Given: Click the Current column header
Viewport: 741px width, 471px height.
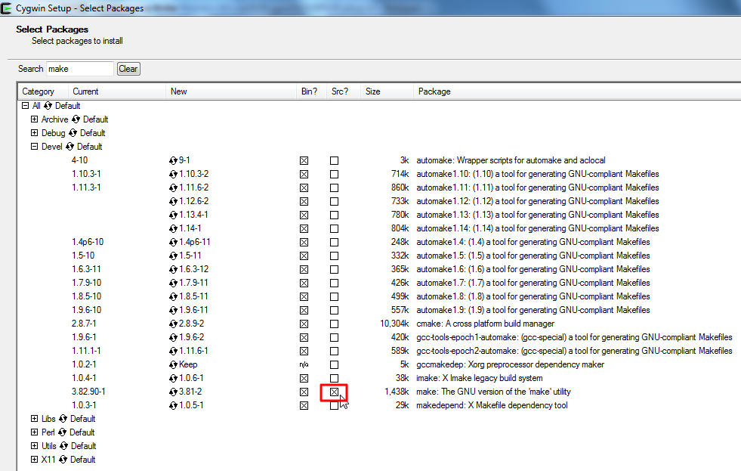Looking at the screenshot, I should (117, 91).
